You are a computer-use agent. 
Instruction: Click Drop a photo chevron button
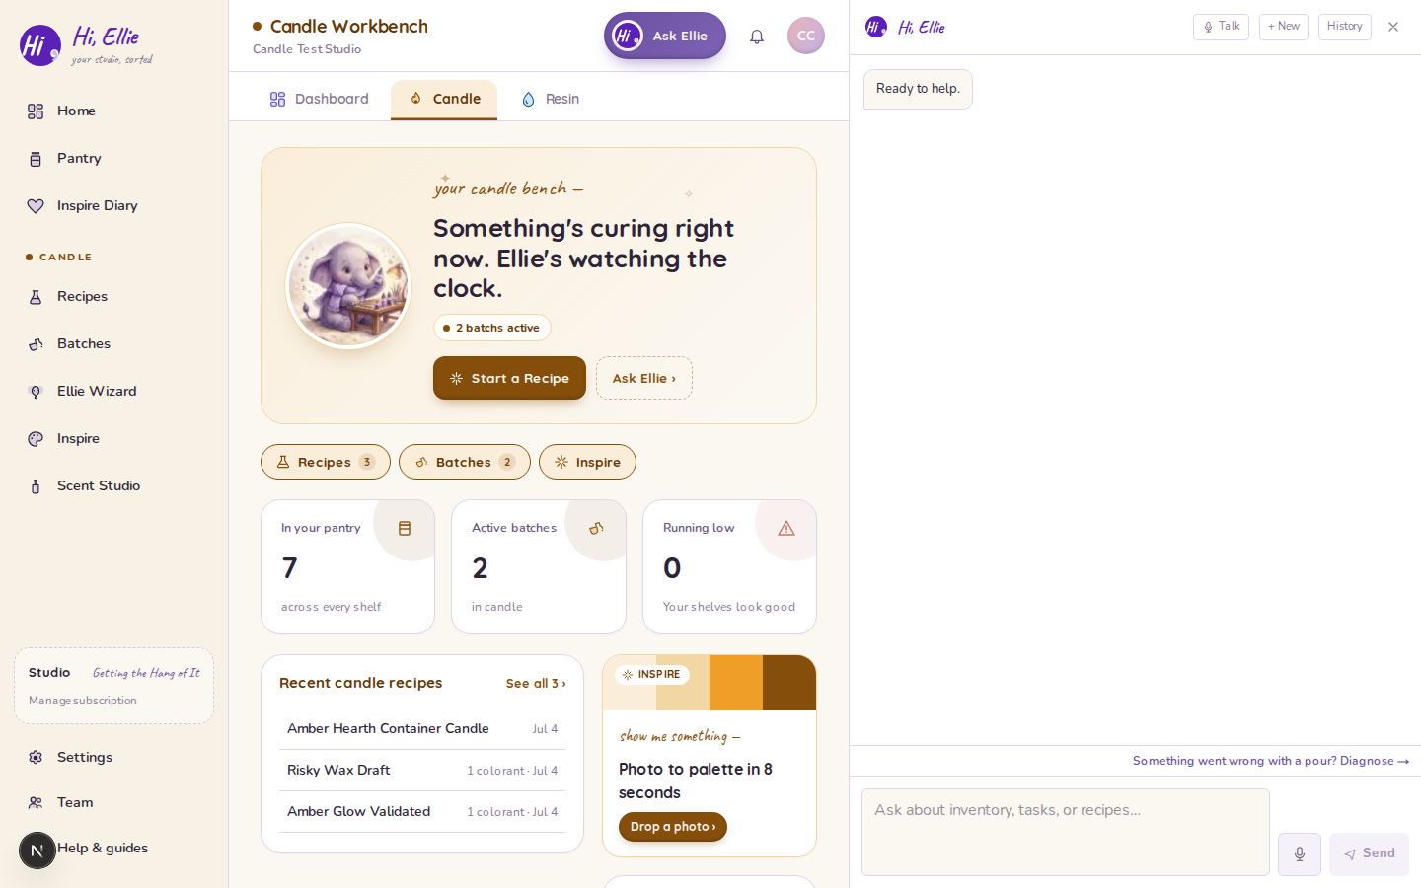[x=673, y=827]
